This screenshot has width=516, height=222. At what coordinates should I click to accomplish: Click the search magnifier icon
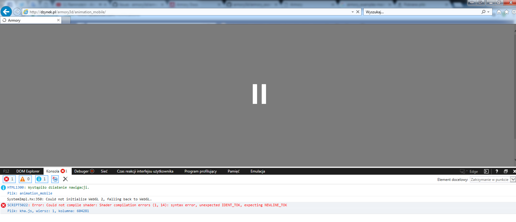[x=483, y=12]
